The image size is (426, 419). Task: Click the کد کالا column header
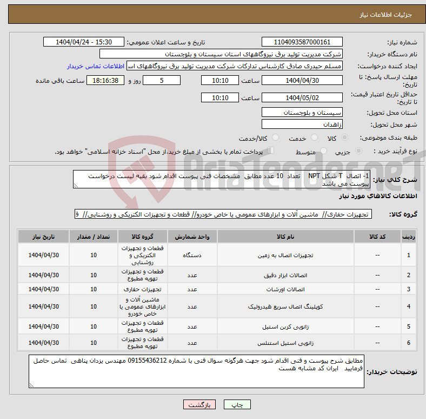377,237
